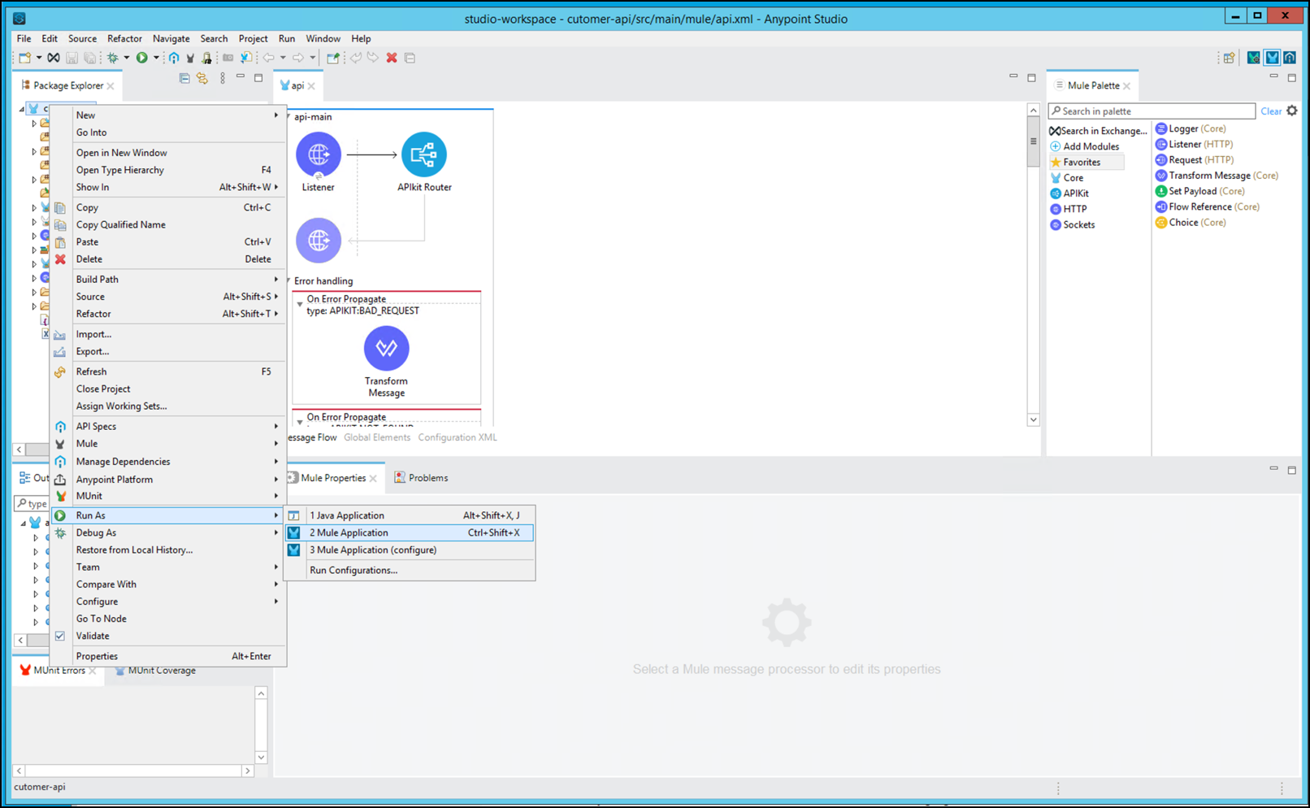1310x808 pixels.
Task: Click Delete in context menu
Action: pos(168,259)
